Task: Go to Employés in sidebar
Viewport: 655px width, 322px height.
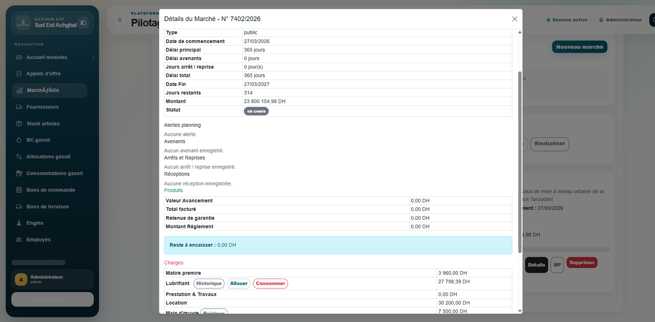Action: click(50, 240)
